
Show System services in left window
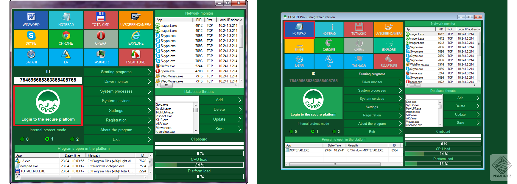coord(118,101)
